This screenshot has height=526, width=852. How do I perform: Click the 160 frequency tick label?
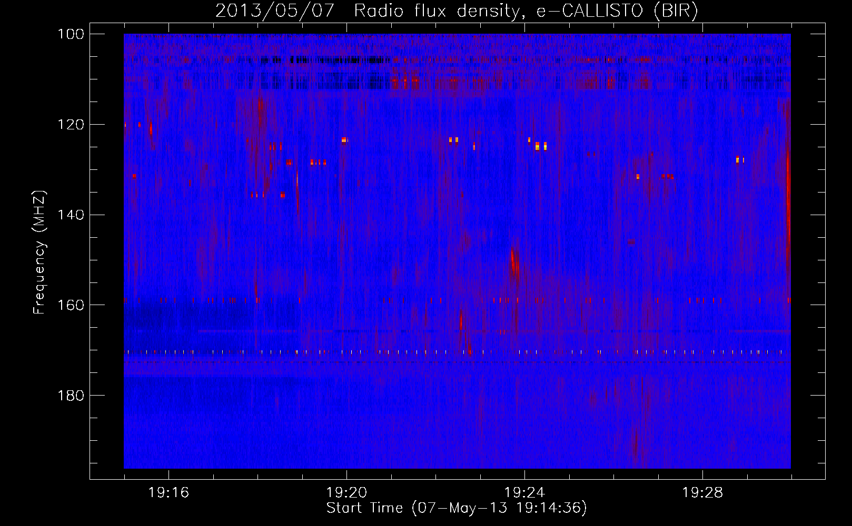pos(71,305)
